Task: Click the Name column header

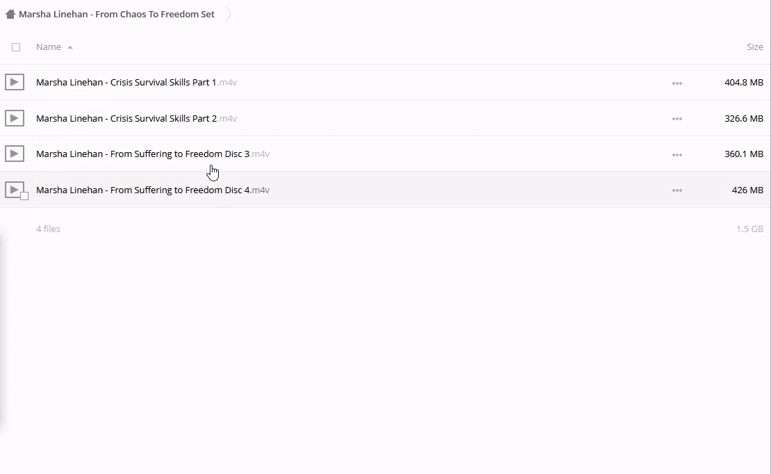Action: coord(49,47)
